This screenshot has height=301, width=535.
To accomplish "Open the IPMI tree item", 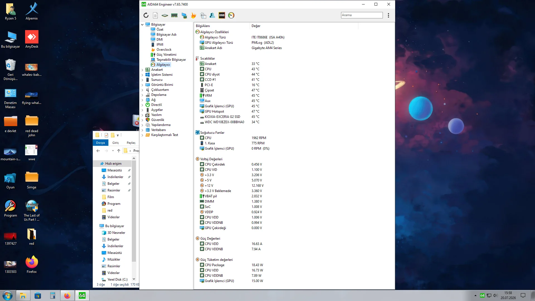I will tap(160, 45).
